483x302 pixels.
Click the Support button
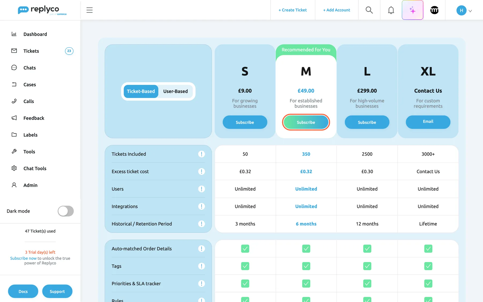click(57, 291)
